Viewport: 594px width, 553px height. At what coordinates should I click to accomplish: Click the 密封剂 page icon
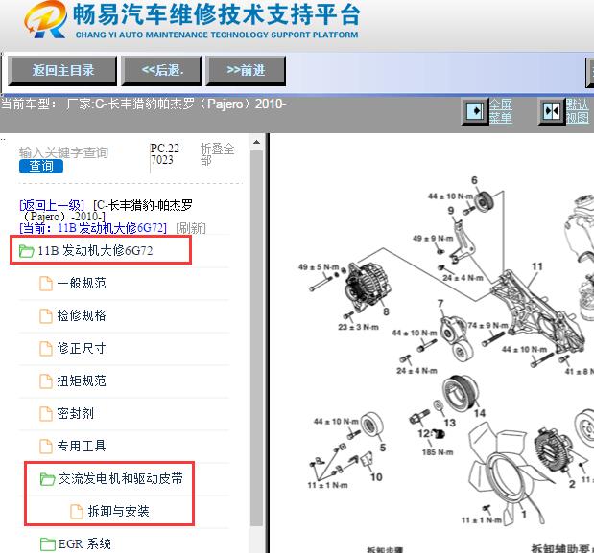46,414
